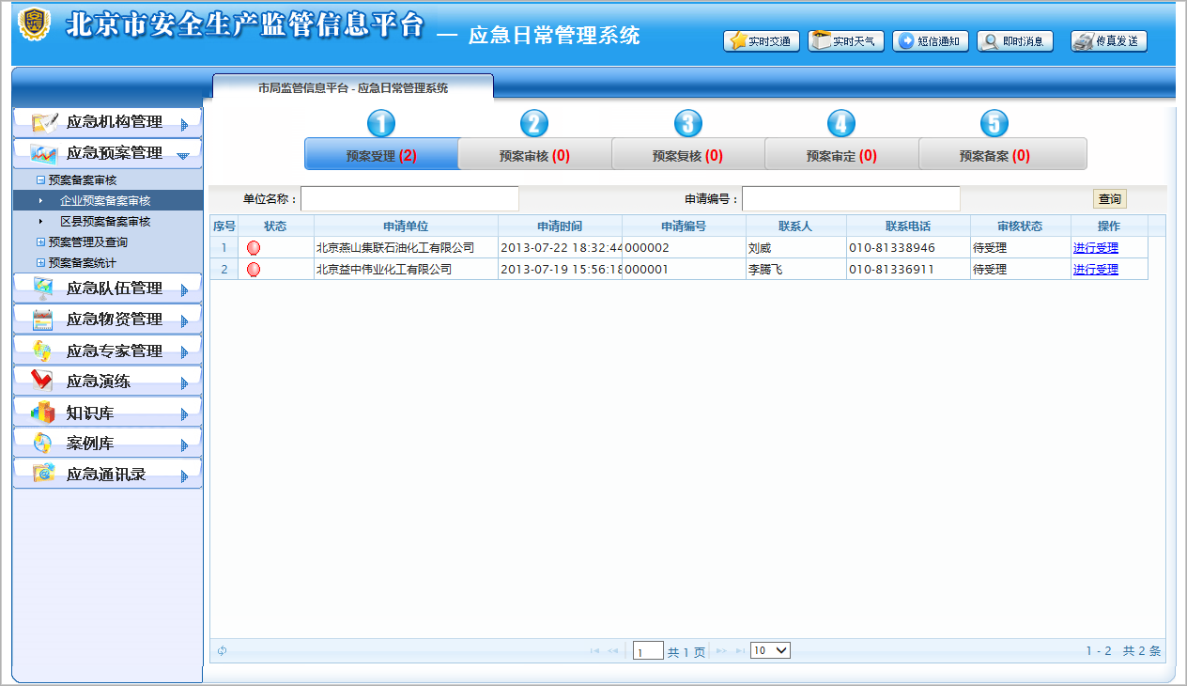Click the 2013-07-19 15:56:18 time cell

click(x=560, y=270)
